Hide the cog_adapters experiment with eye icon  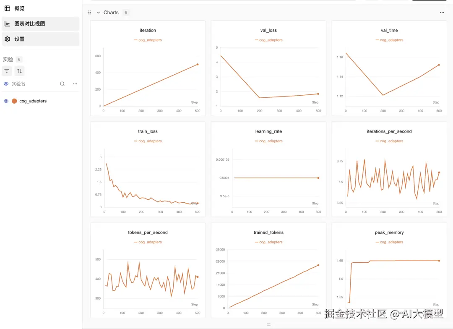(x=6, y=101)
